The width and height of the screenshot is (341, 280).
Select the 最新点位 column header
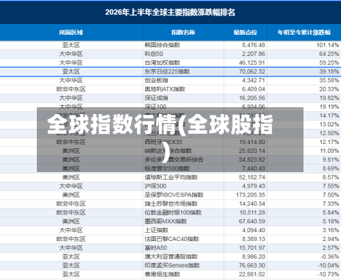pos(246,33)
